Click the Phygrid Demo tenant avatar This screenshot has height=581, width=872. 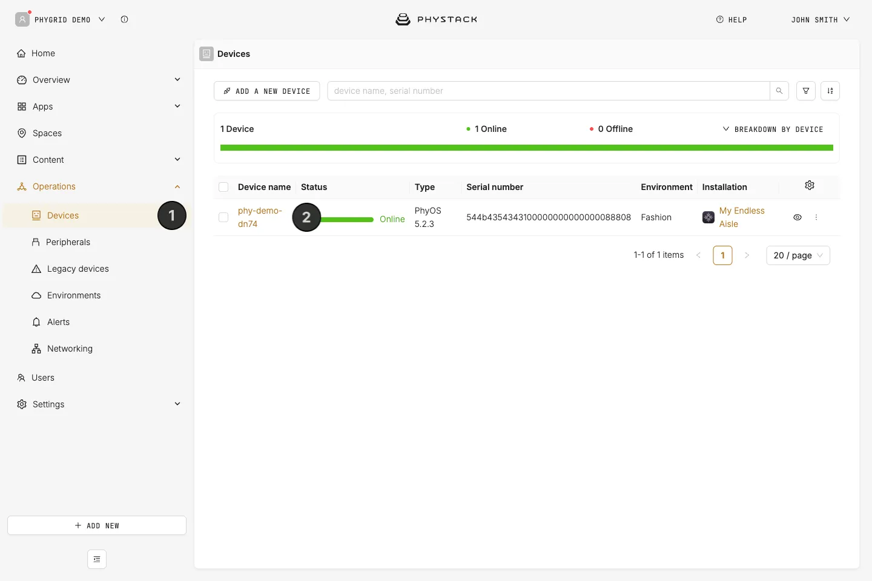coord(22,19)
